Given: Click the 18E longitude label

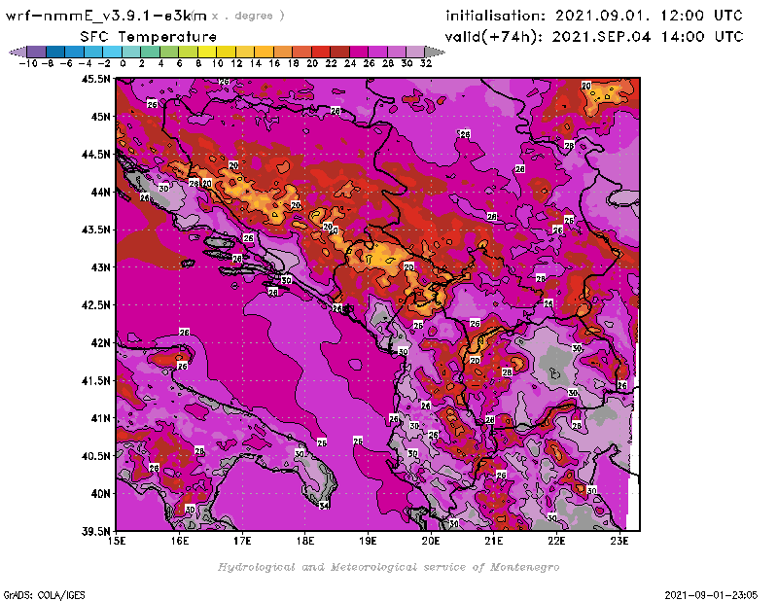Looking at the screenshot, I should click(305, 541).
